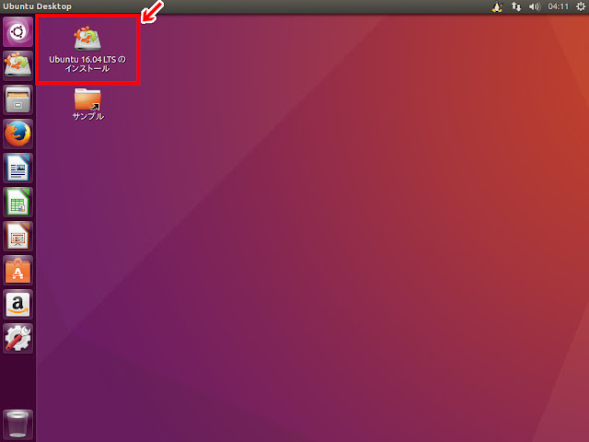This screenshot has width=589, height=442.
Task: Open the network indicator menu
Action: [516, 6]
